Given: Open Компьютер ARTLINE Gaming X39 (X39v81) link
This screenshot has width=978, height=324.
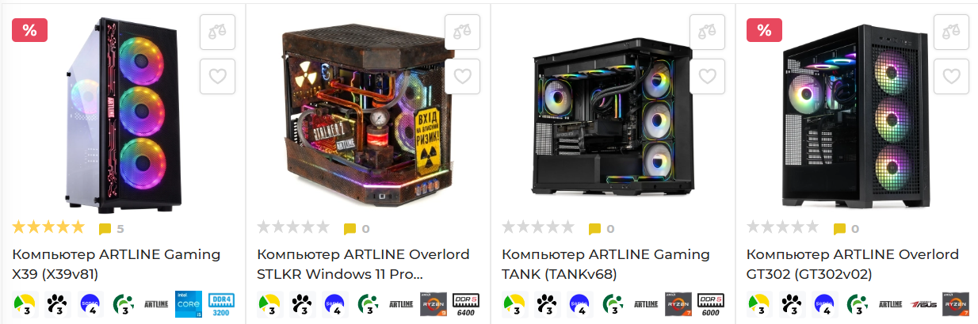Looking at the screenshot, I should tap(117, 265).
